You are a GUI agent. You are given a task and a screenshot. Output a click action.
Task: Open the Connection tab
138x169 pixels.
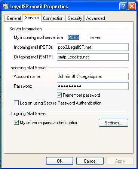tap(53, 18)
